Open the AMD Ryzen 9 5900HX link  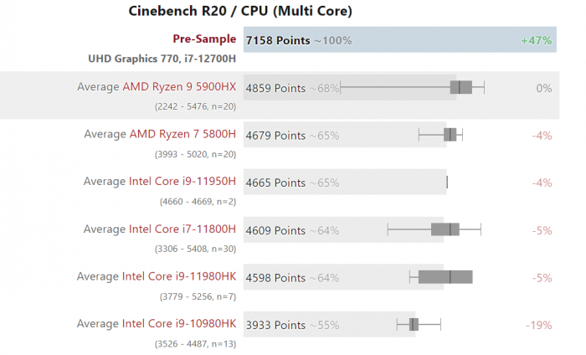click(179, 86)
